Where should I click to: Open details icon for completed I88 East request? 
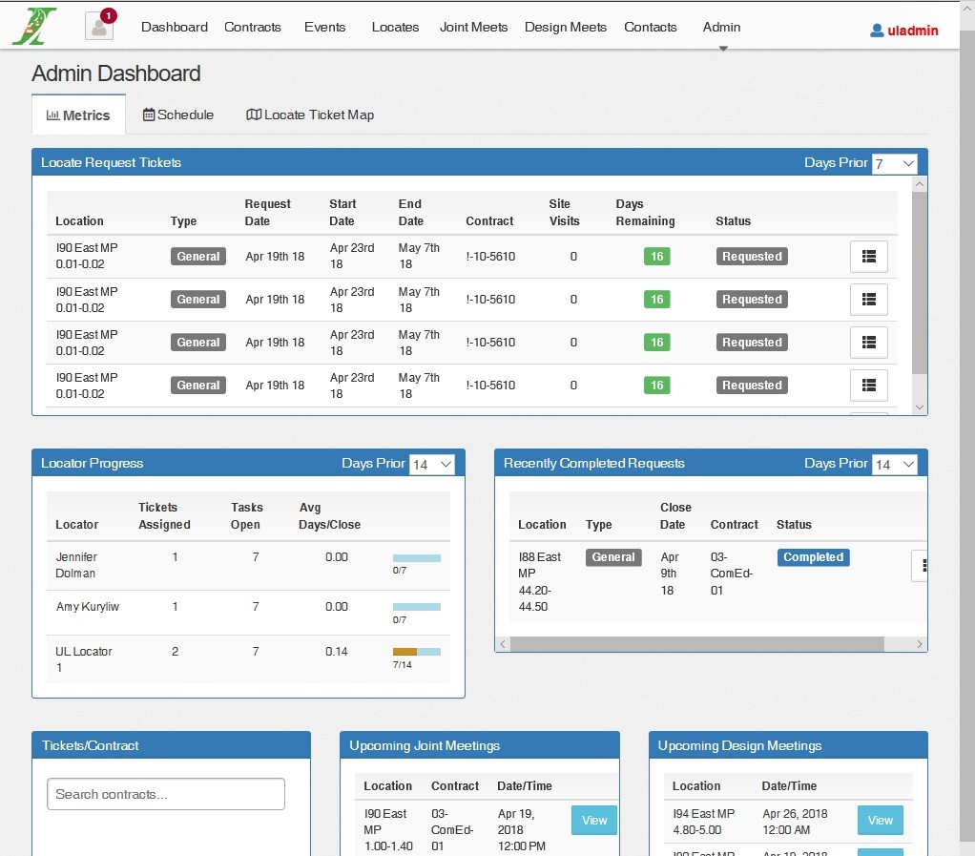click(x=921, y=565)
